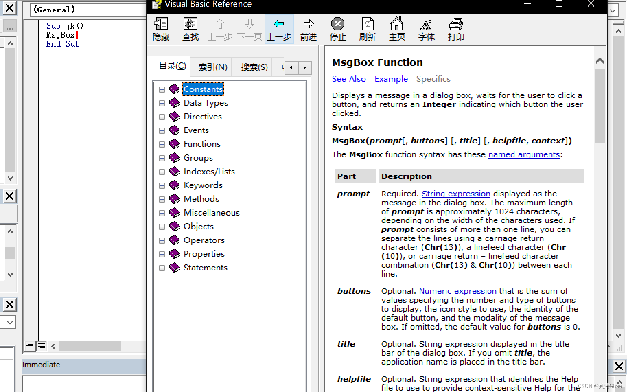Switch to the 索引(N) index tab

213,67
